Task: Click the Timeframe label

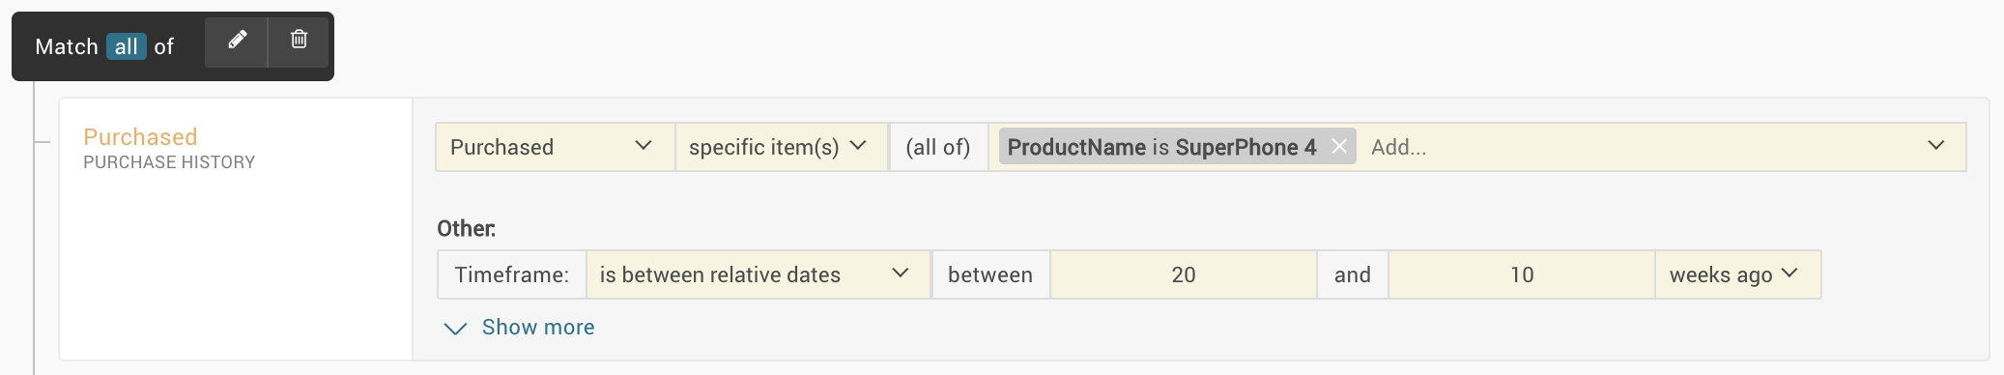Action: pos(512,274)
